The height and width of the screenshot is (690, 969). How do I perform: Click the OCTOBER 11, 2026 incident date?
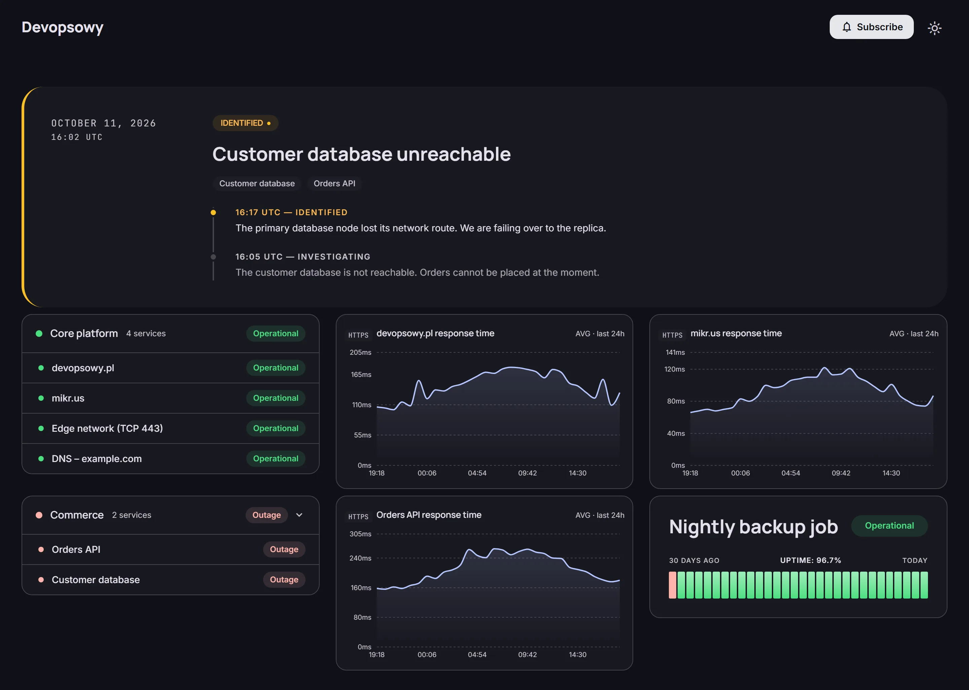coord(104,123)
